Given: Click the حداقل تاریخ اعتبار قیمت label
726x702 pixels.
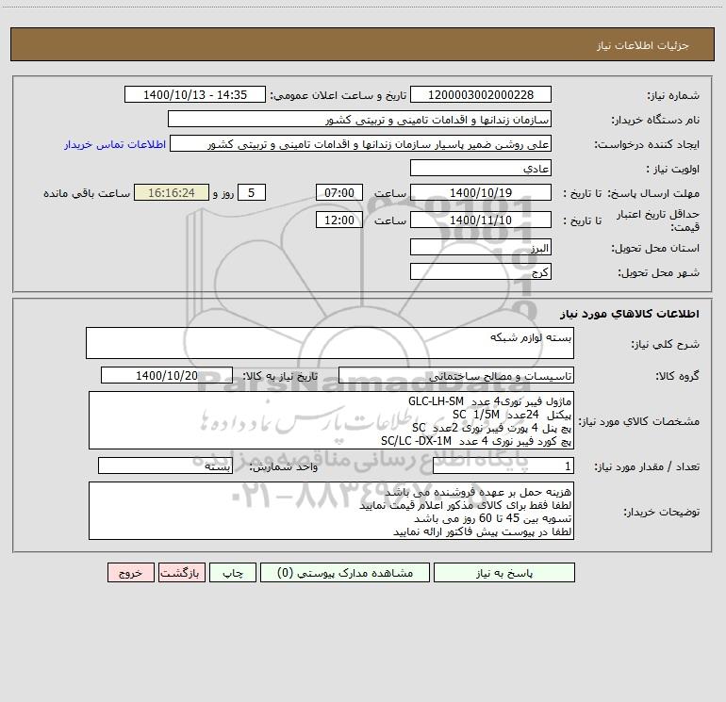Looking at the screenshot, I should (x=658, y=220).
